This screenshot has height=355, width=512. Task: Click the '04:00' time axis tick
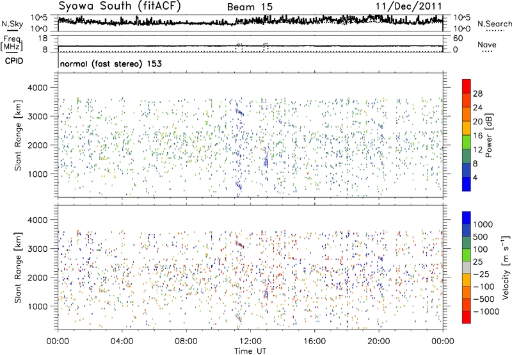[122, 342]
